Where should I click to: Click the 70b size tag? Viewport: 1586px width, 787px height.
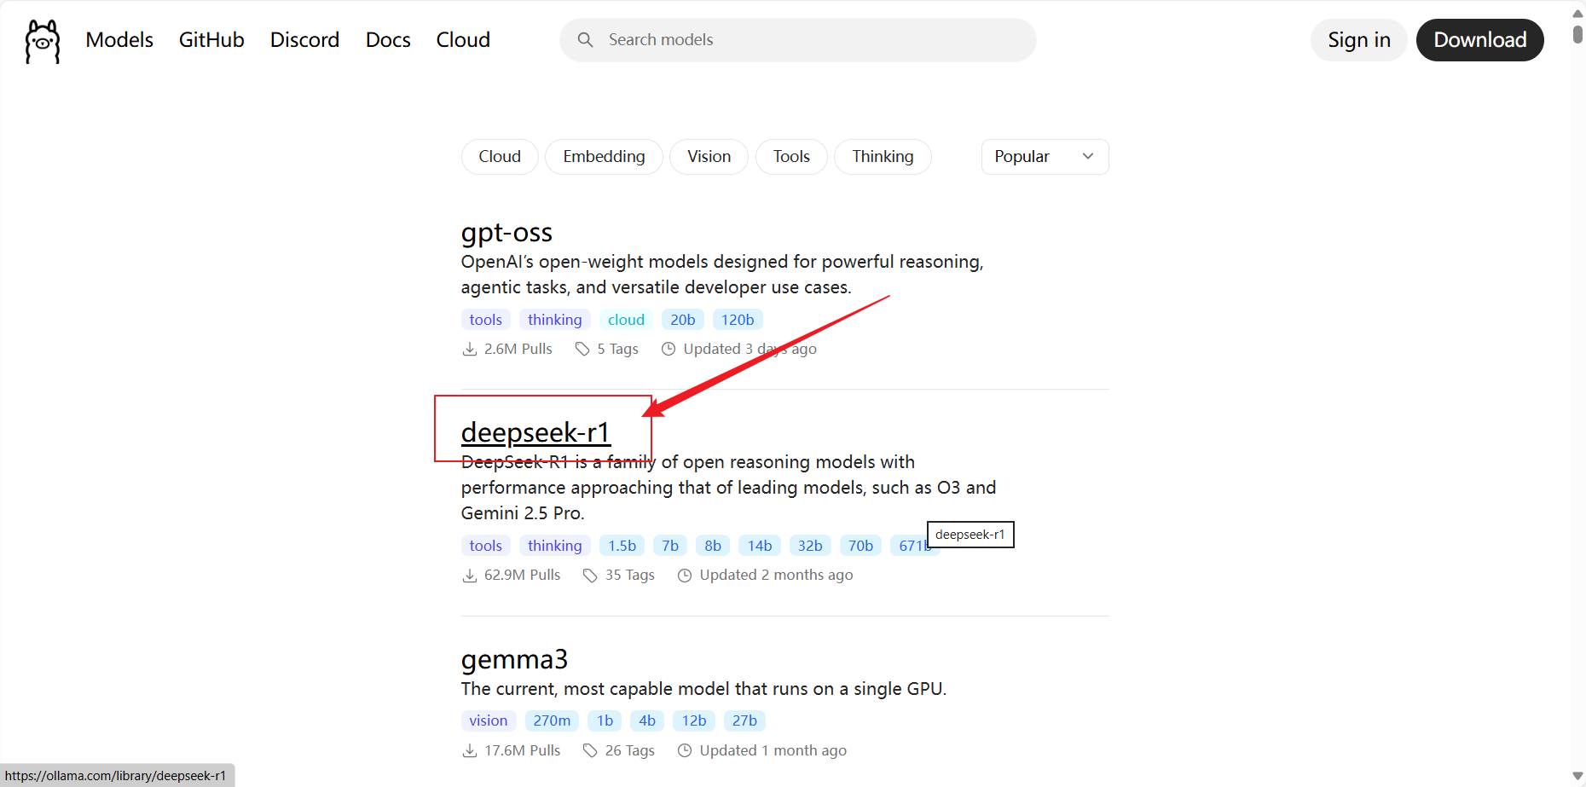coord(860,546)
